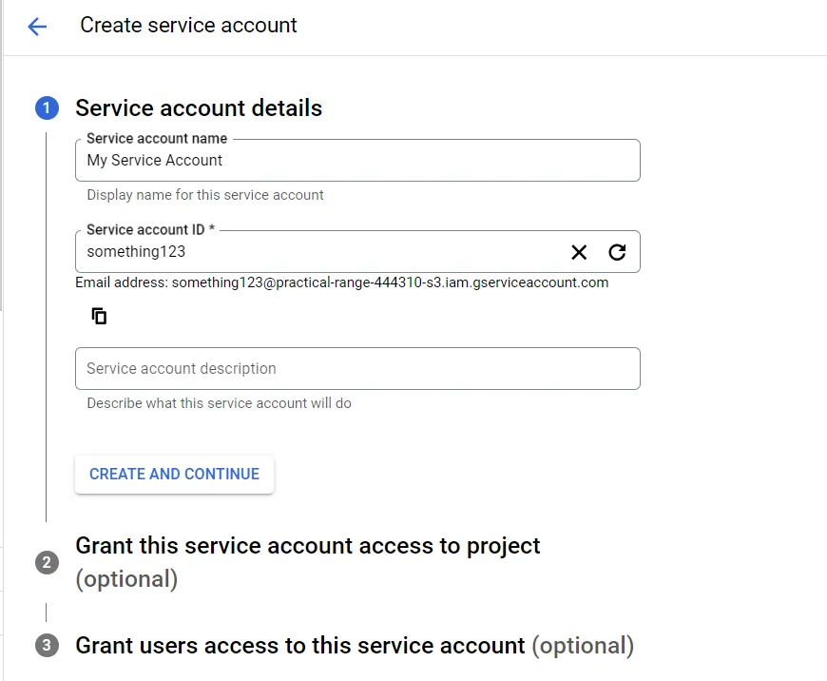Go back using the left arrow
Image resolution: width=827 pixels, height=681 pixels.
click(x=37, y=26)
